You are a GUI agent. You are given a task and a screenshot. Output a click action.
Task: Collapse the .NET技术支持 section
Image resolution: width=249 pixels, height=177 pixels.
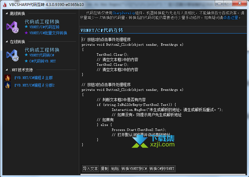pos(7,70)
